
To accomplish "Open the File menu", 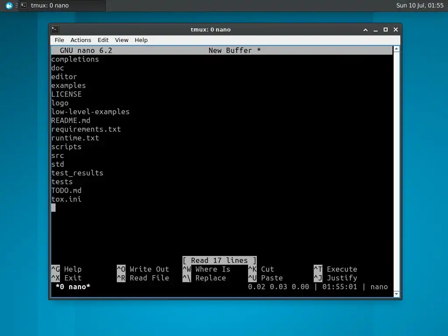I will 59,40.
